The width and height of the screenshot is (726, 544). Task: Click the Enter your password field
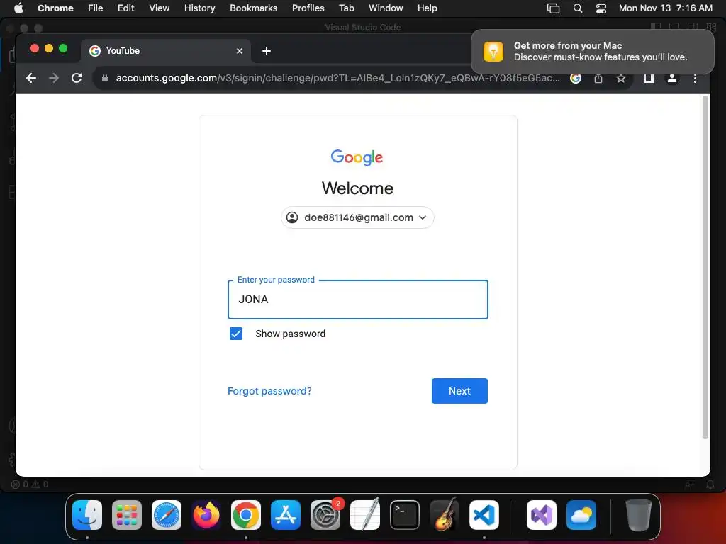click(357, 300)
